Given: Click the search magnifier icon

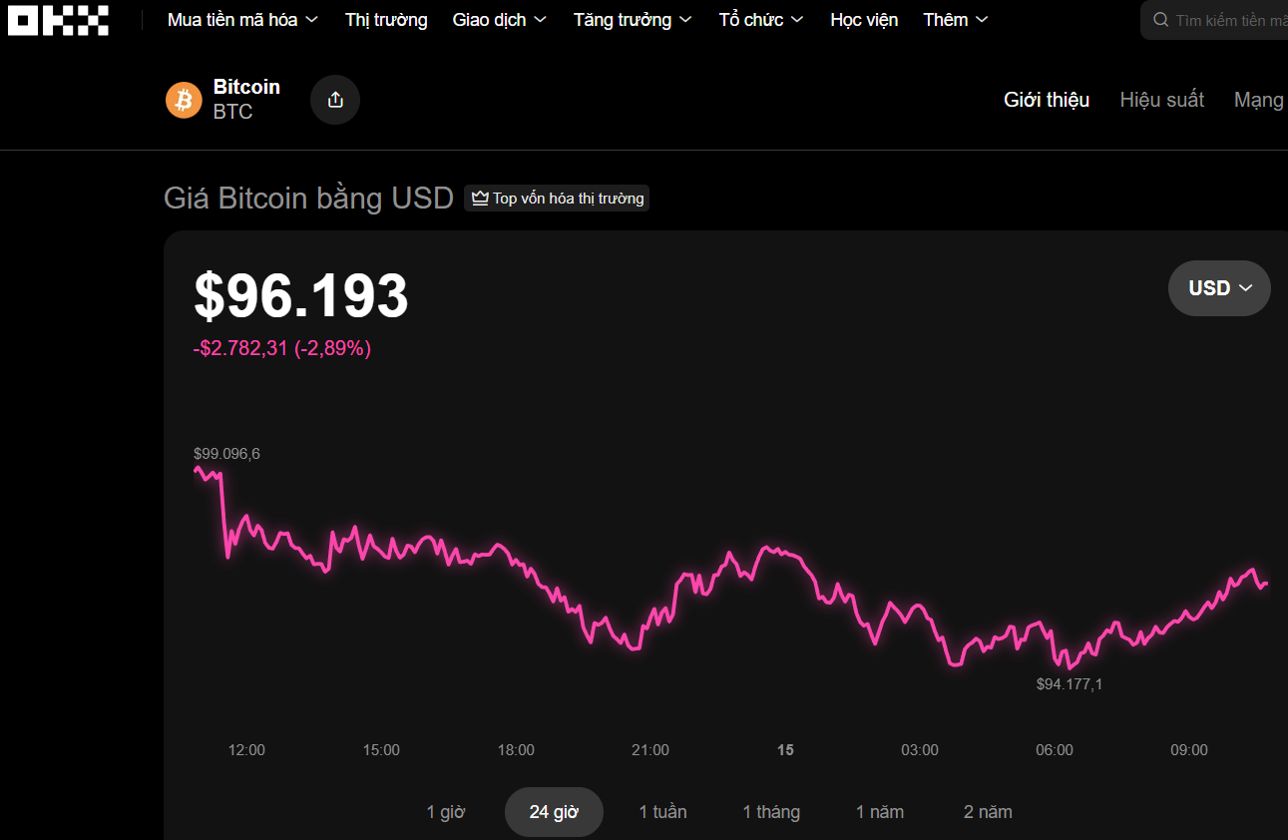Looking at the screenshot, I should tap(1159, 18).
